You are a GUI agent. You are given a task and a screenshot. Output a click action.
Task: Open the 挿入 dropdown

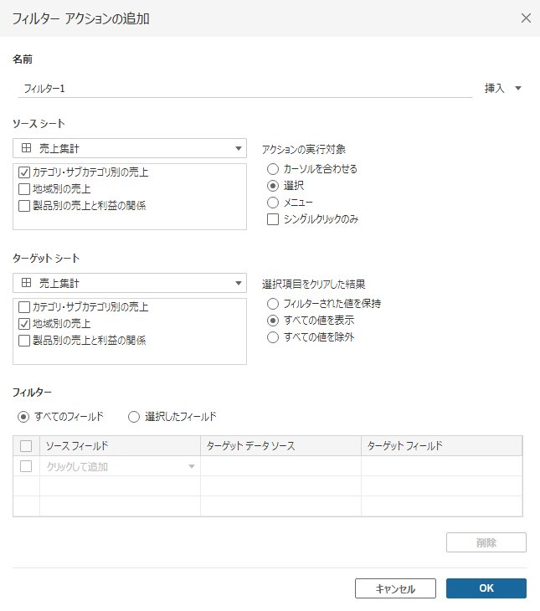[502, 89]
